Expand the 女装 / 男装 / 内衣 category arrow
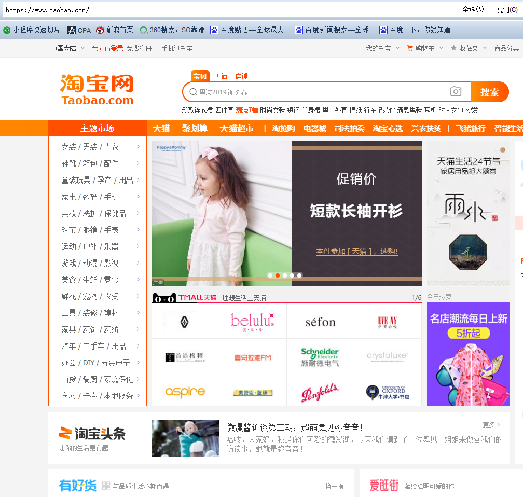 139,146
